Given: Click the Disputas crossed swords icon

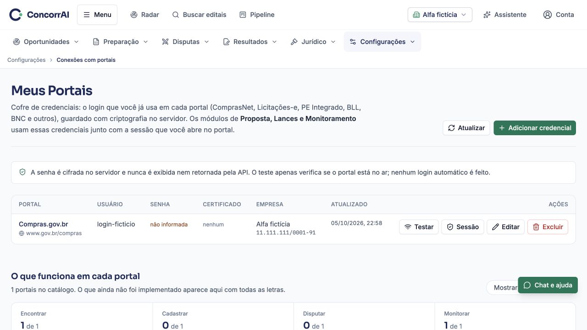Looking at the screenshot, I should click(166, 42).
